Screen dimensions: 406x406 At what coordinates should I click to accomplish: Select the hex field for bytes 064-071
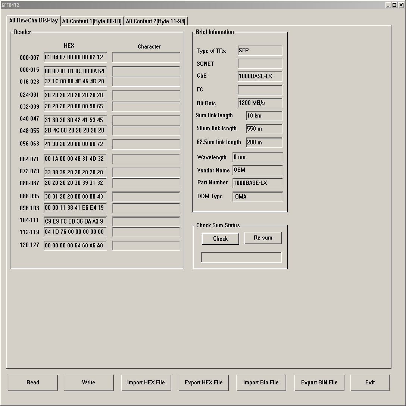pyautogui.click(x=75, y=159)
